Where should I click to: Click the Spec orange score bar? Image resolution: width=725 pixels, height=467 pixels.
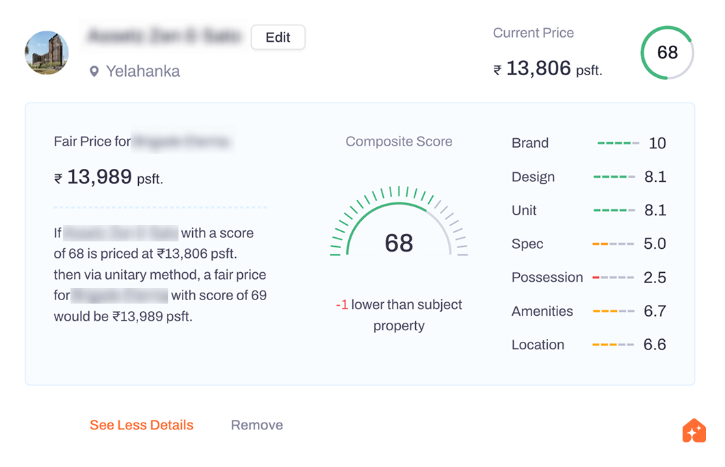tap(614, 244)
